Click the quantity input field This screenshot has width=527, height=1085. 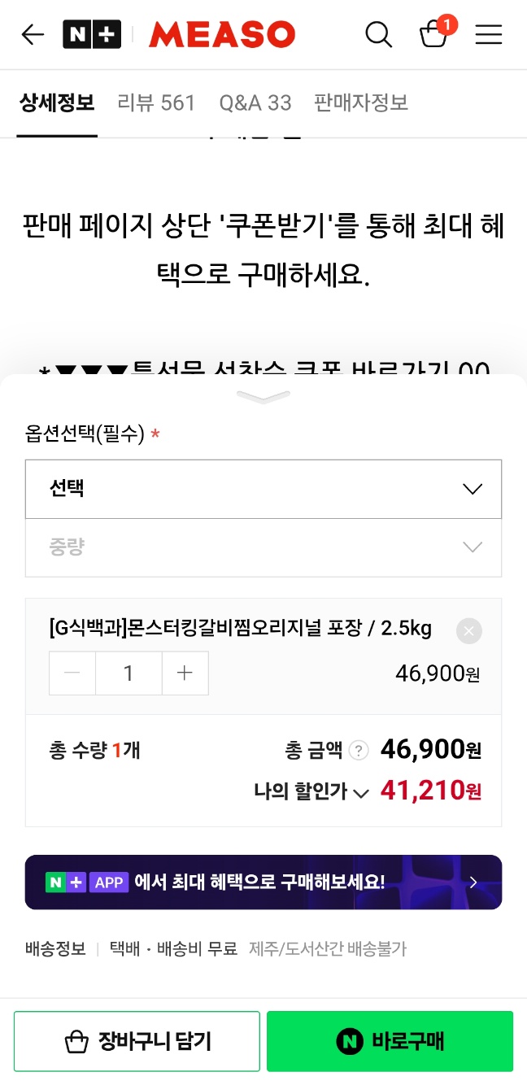pos(128,673)
